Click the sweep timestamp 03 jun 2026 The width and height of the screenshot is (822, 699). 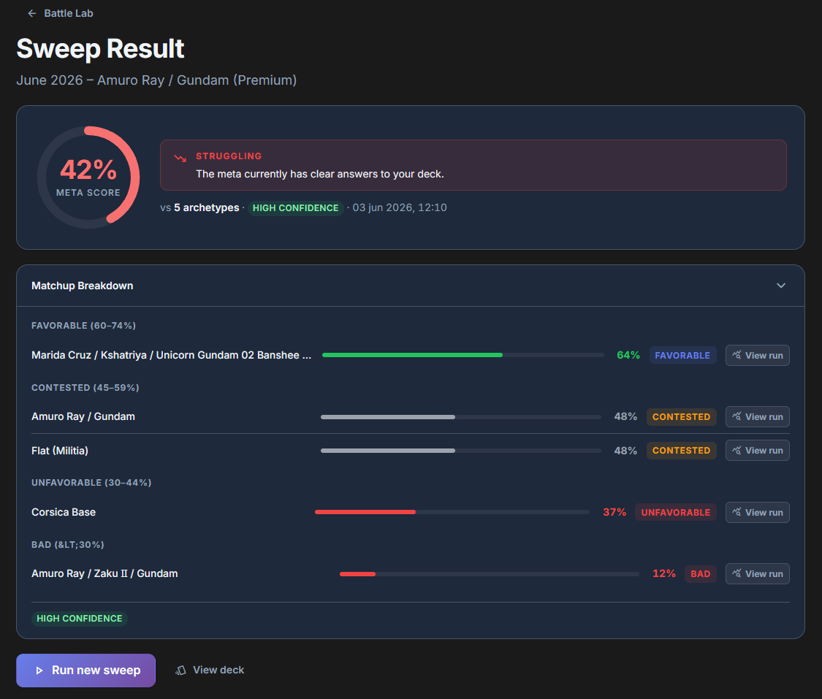tap(400, 207)
